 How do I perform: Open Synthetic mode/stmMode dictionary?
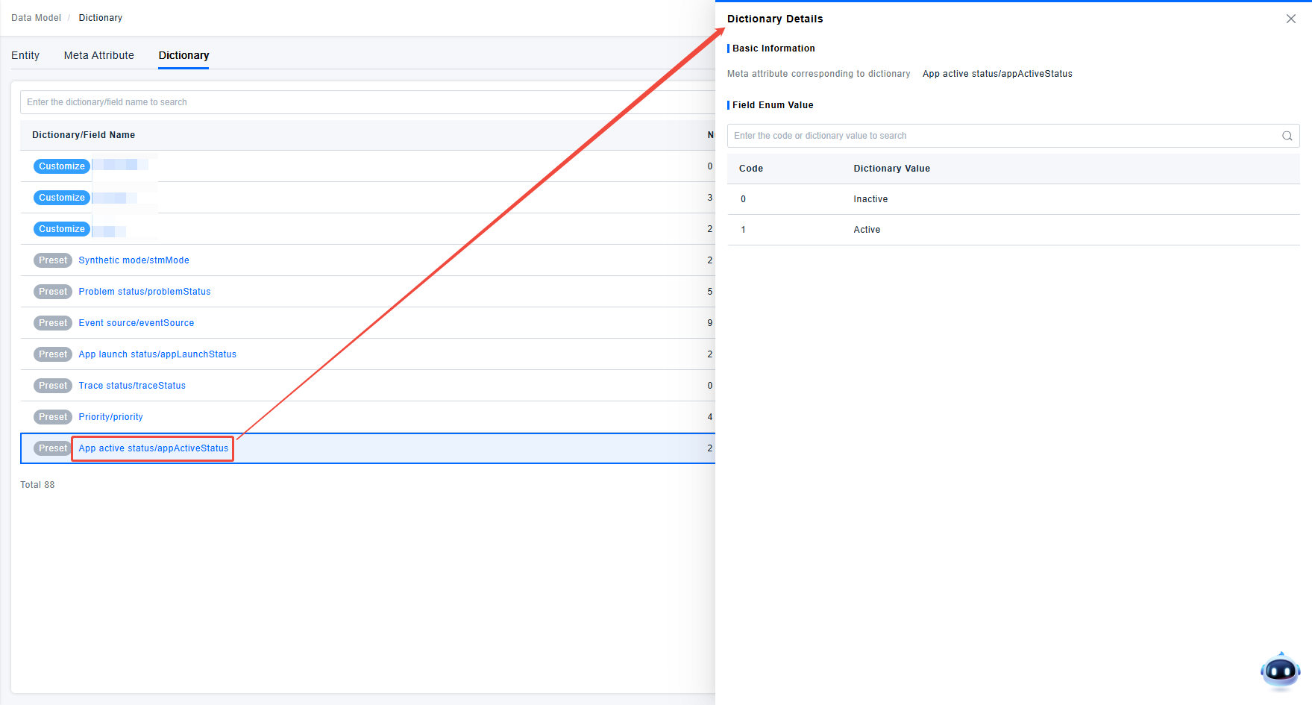(134, 260)
